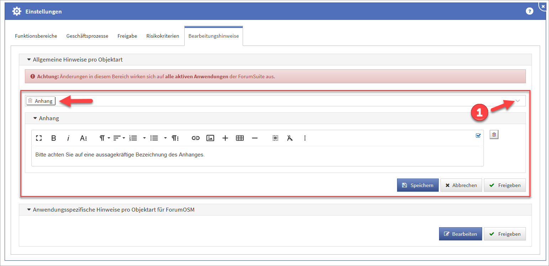Click the Abbrechen button
Viewport: 549px width, 266px height.
(461, 185)
